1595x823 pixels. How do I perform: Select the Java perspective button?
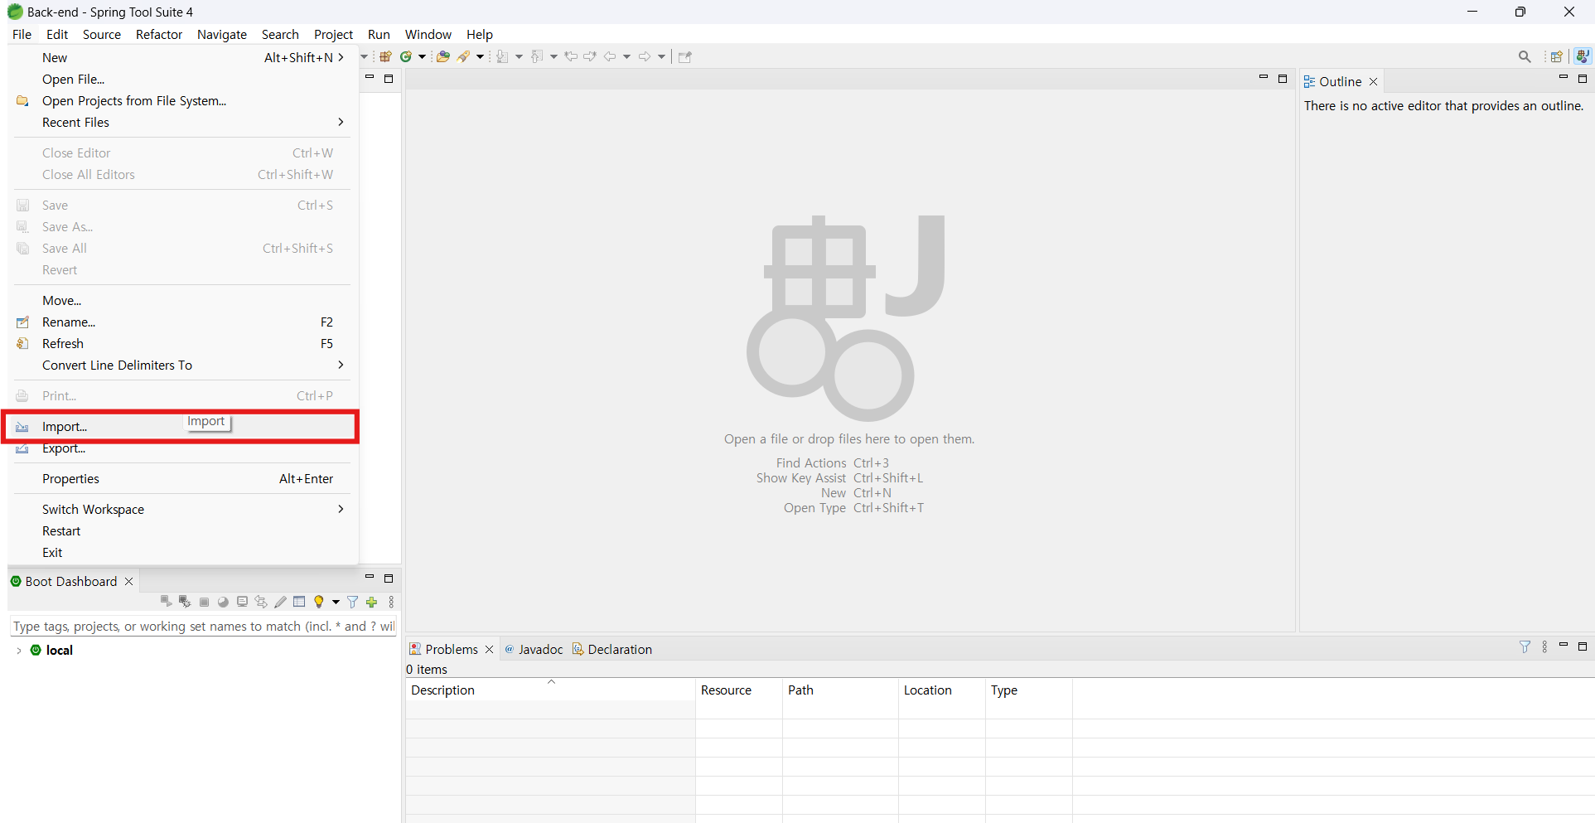(1583, 56)
